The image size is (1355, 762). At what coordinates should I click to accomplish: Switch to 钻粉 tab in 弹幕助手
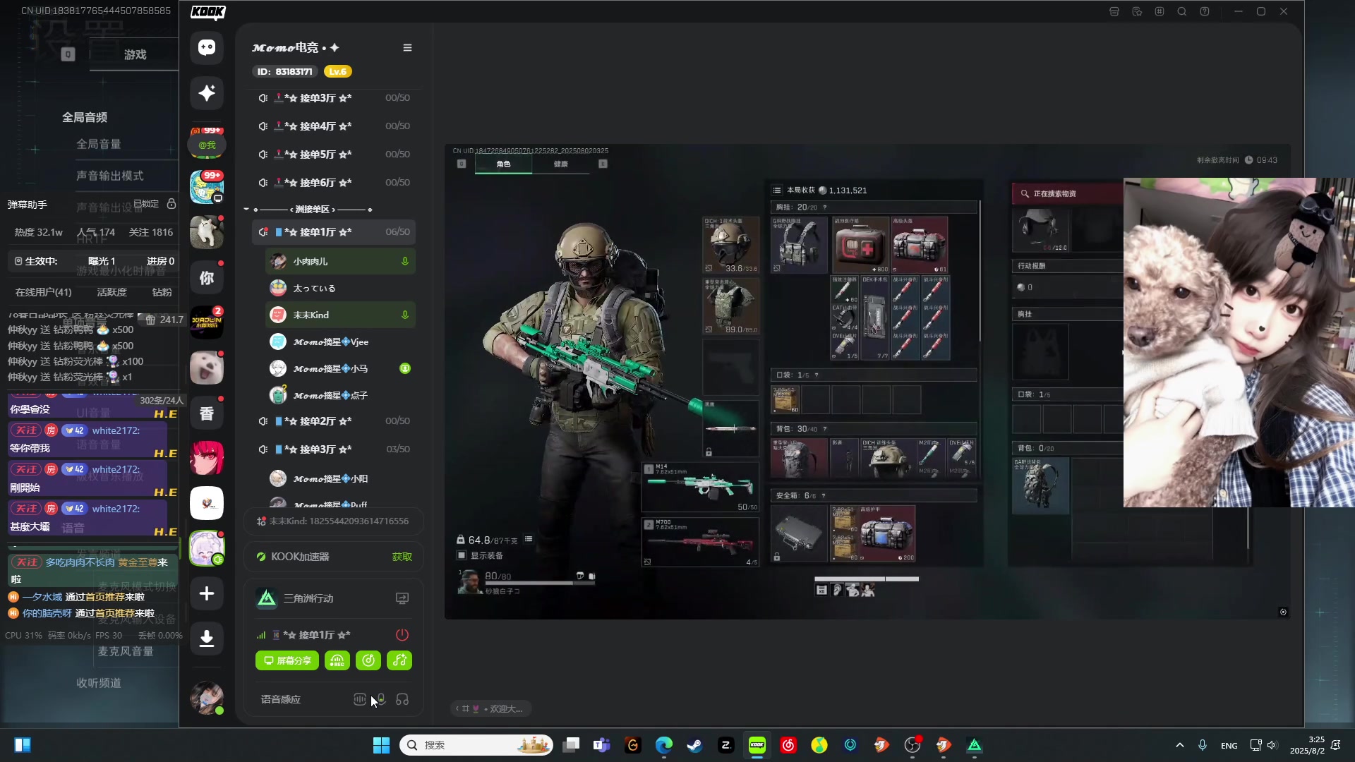pyautogui.click(x=162, y=292)
